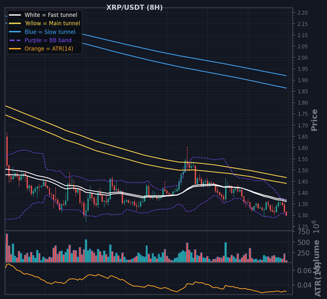Click the 'Price' axis label

[314, 120]
